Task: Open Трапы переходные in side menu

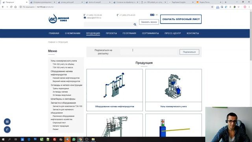Action: pyautogui.click(x=61, y=88)
